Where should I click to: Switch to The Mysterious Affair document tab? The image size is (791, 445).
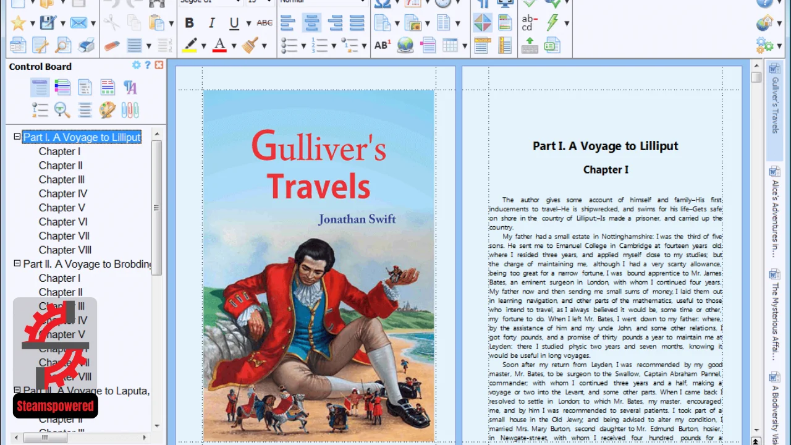tap(774, 315)
